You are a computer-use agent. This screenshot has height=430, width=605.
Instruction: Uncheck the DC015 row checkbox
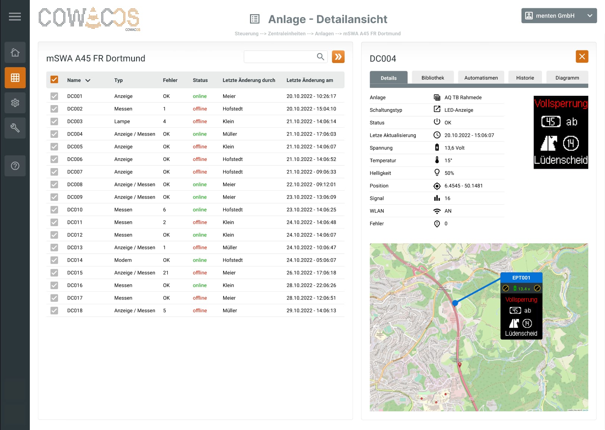click(54, 273)
